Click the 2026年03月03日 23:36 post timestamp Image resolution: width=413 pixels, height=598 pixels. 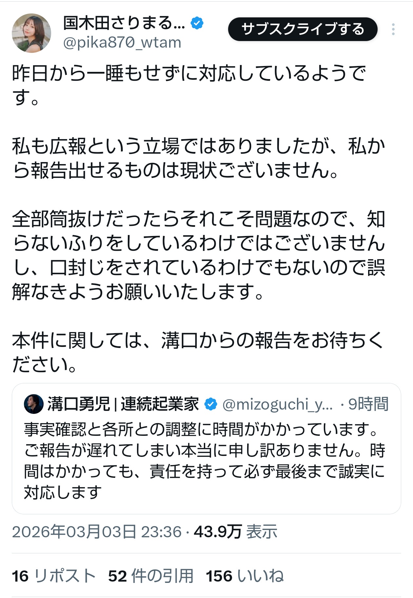pyautogui.click(x=97, y=532)
